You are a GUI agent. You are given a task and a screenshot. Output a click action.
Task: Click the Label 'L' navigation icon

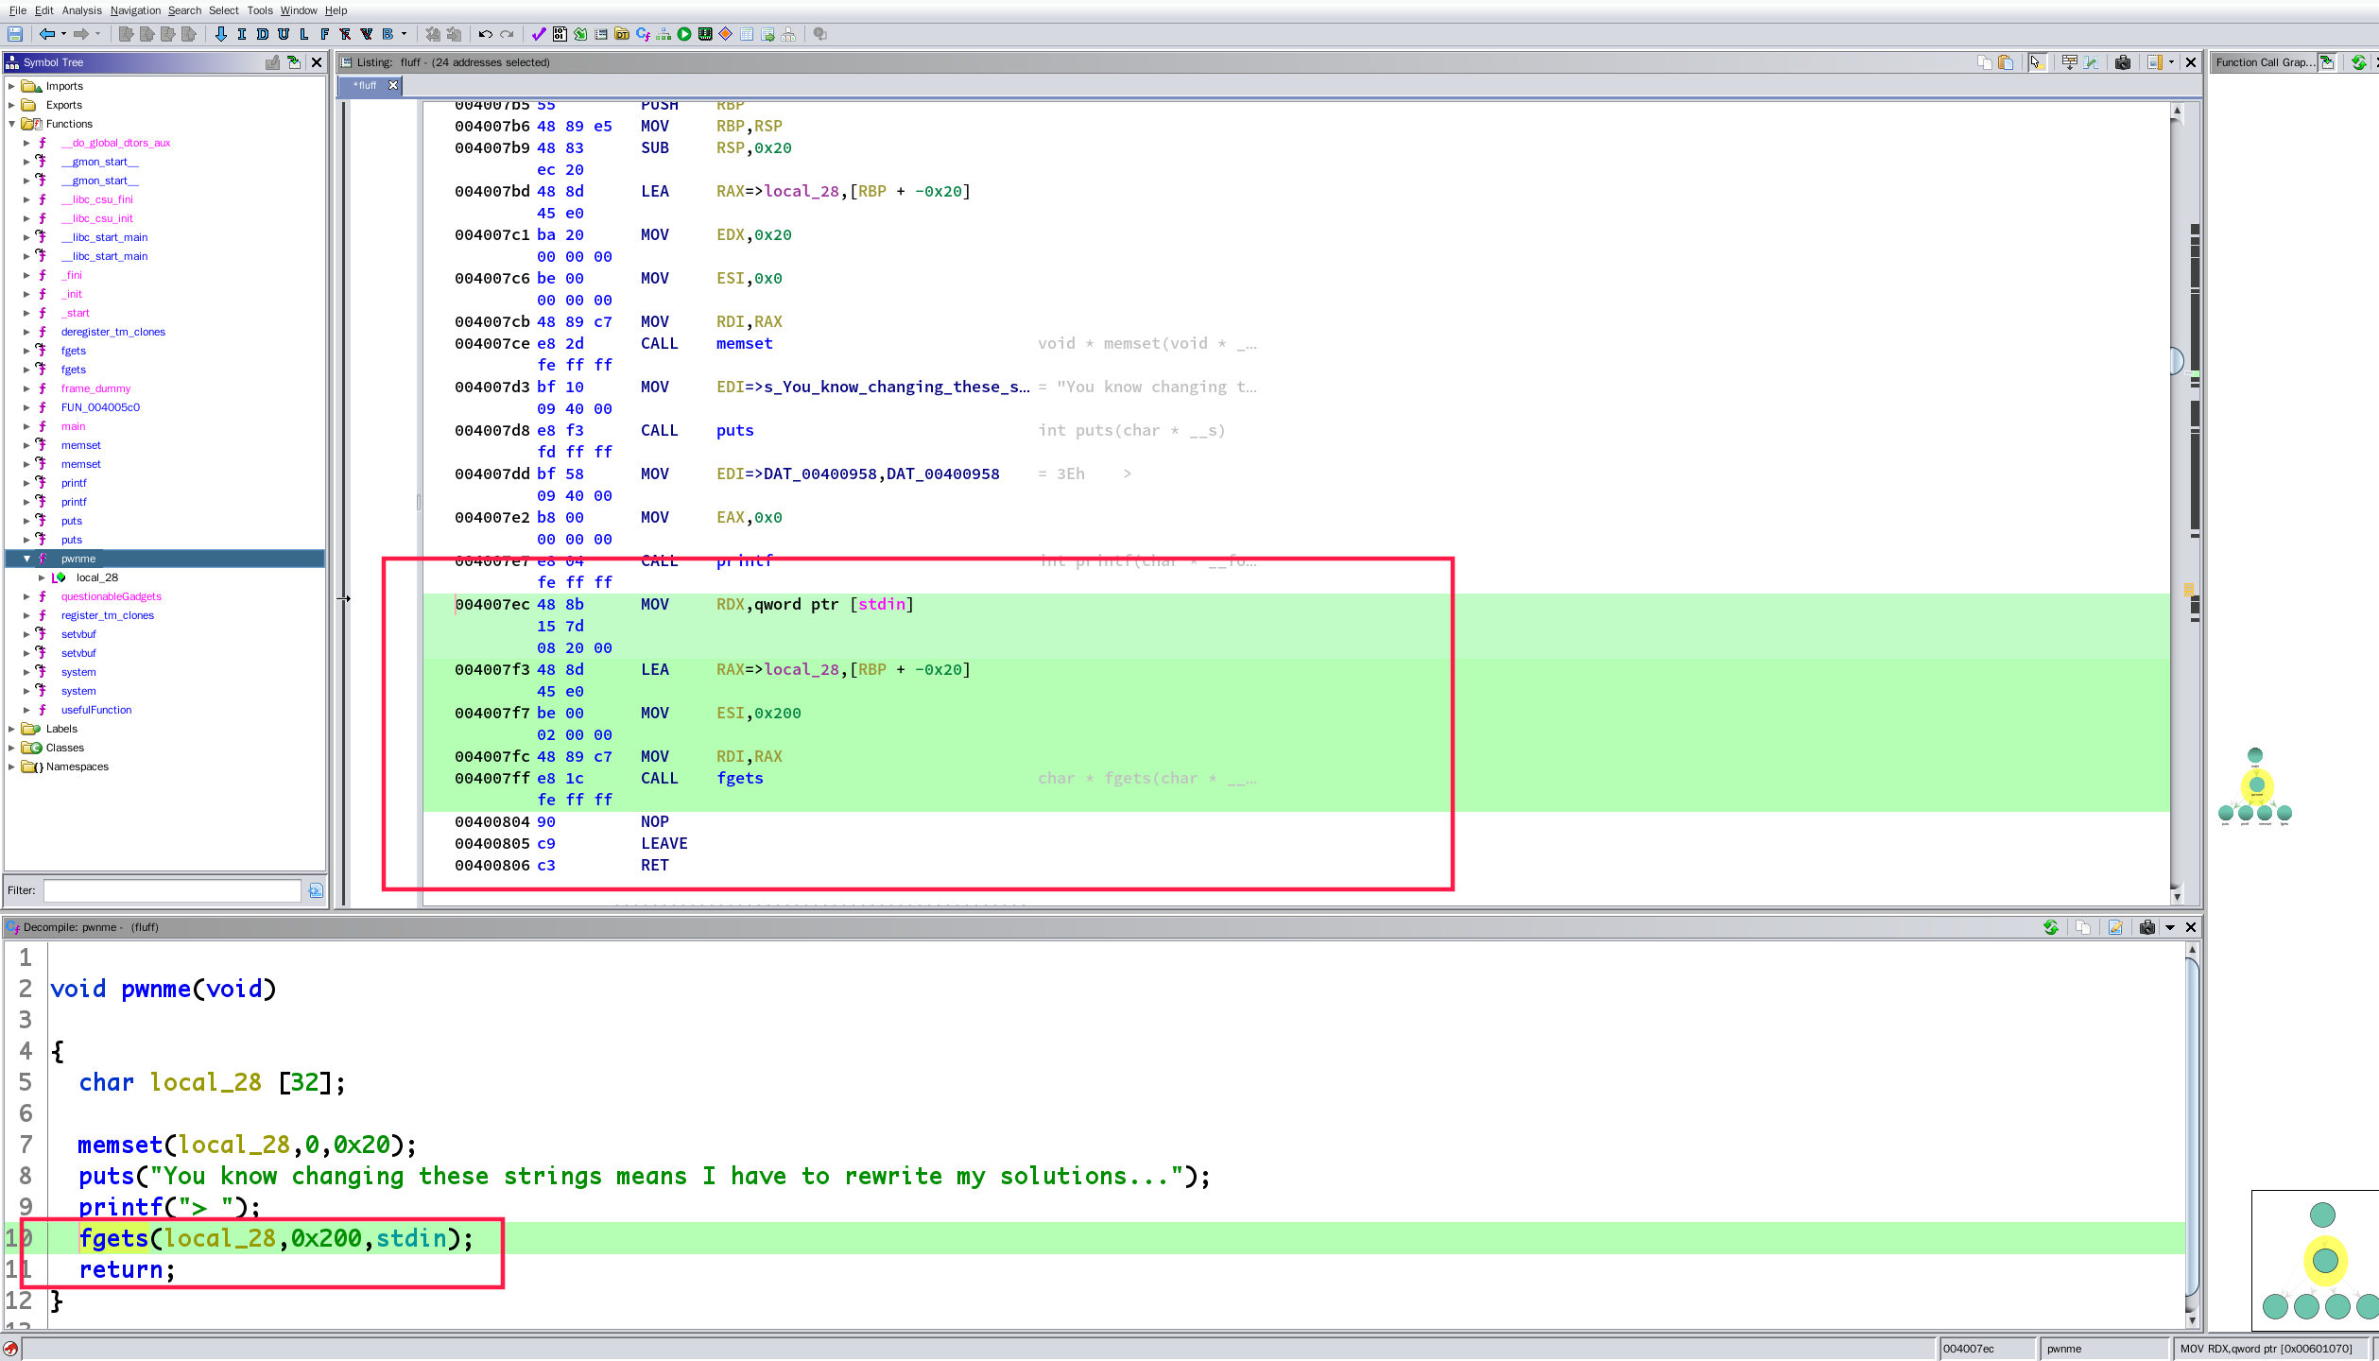pos(303,34)
